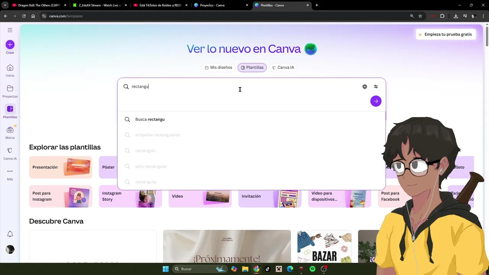Click the zoom magnifier in address bar
This screenshot has height=275, width=489.
412,16
